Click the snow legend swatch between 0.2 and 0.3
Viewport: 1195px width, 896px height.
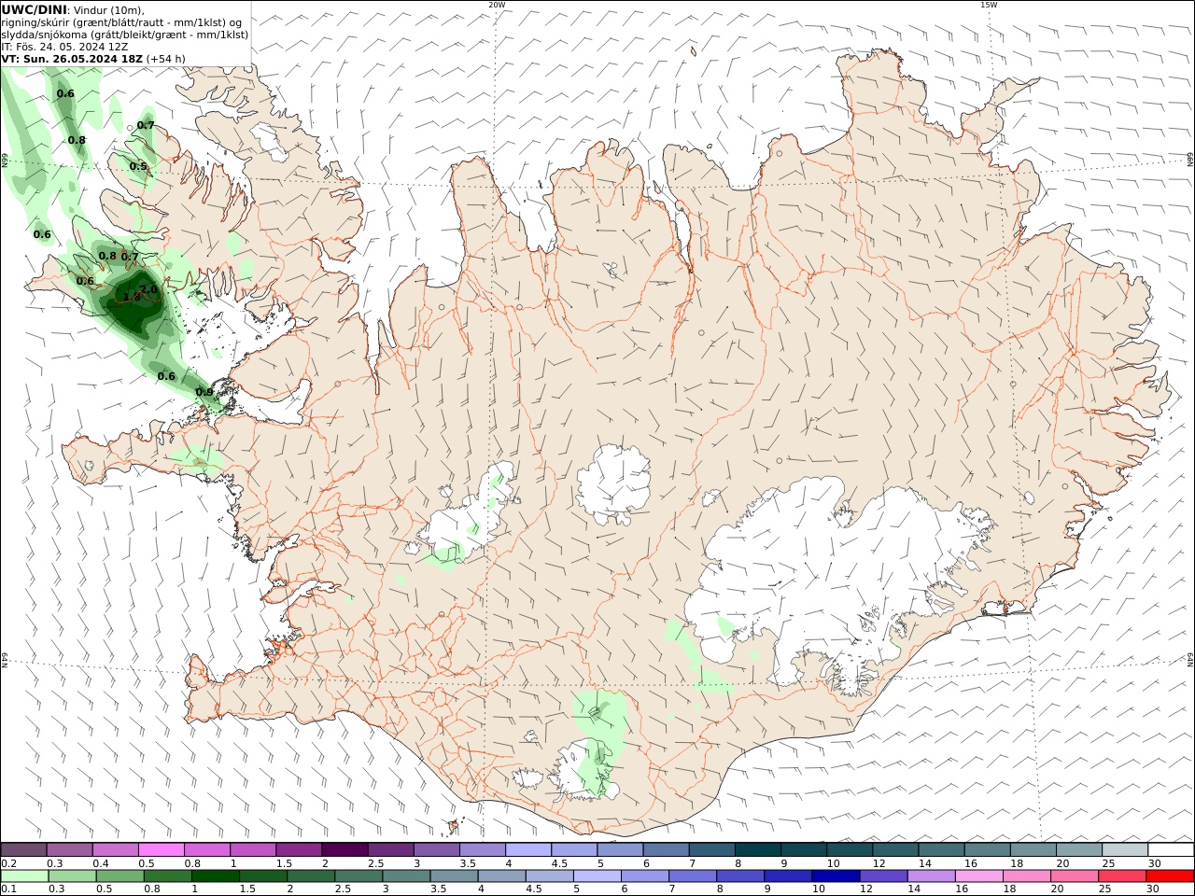pyautogui.click(x=23, y=849)
